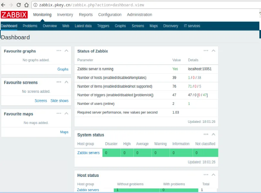
Task: Click the green Disaster count cell
Action: [x=111, y=153]
